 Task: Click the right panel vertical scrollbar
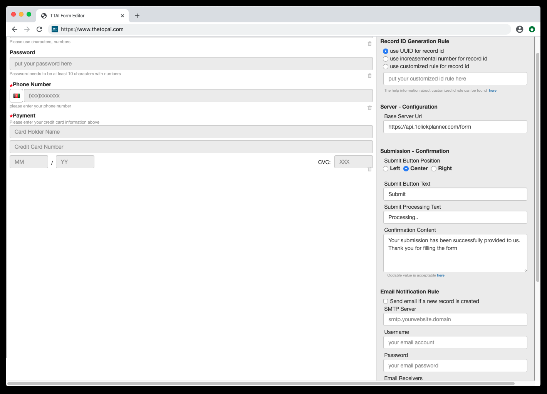point(538,167)
